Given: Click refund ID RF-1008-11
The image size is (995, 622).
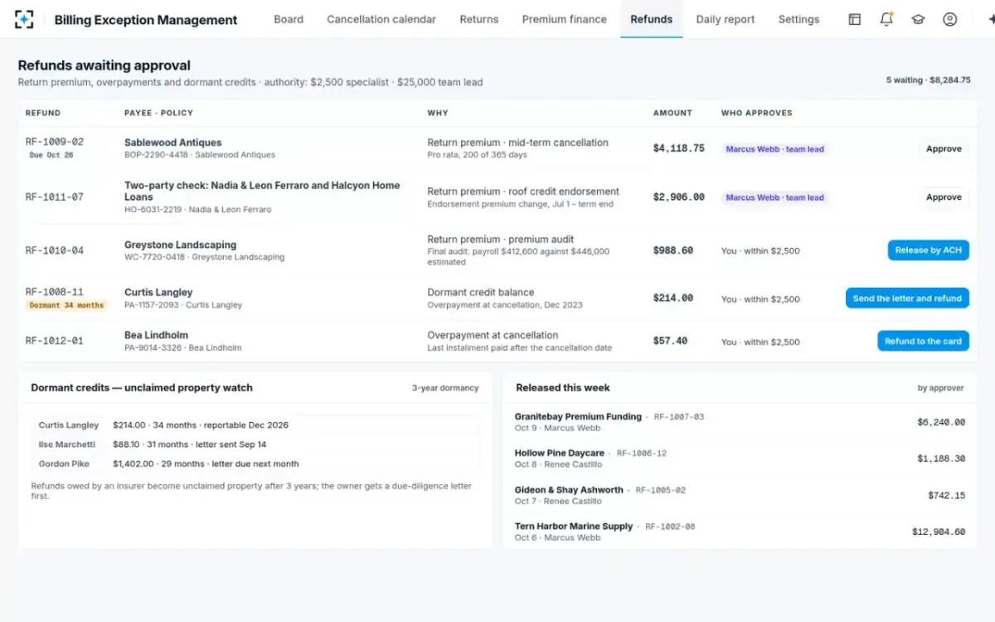Looking at the screenshot, I should click(55, 292).
